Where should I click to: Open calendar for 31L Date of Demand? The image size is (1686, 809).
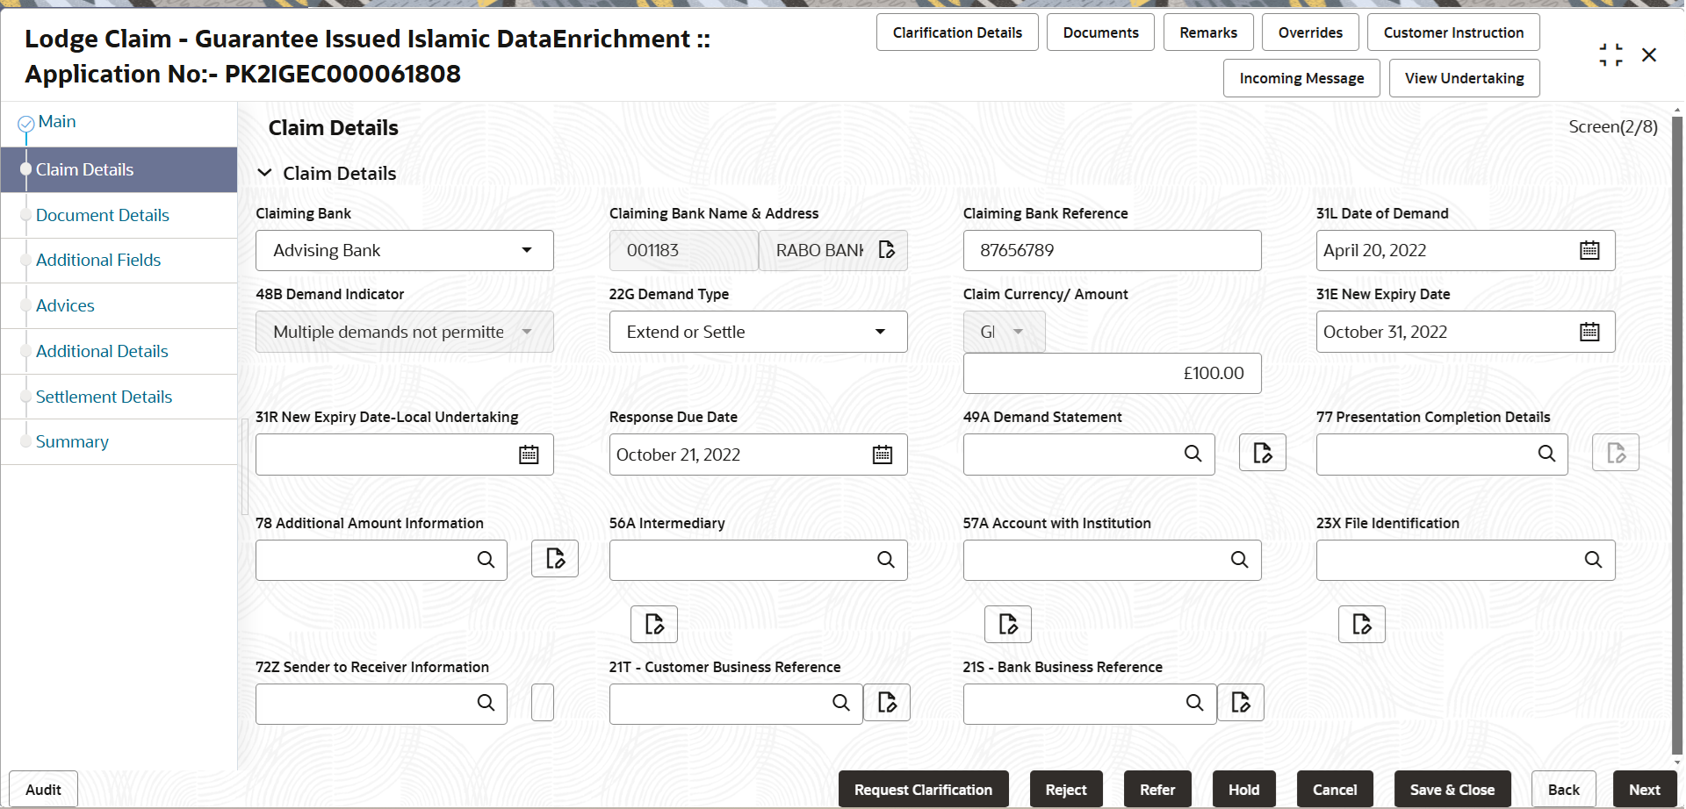point(1589,251)
